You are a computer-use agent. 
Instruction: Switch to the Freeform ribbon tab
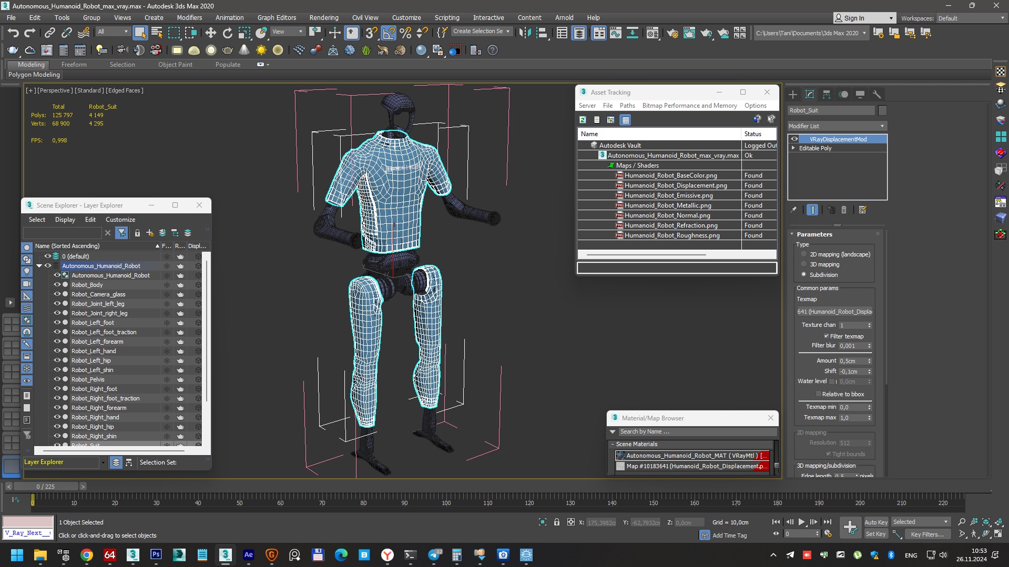tap(74, 65)
